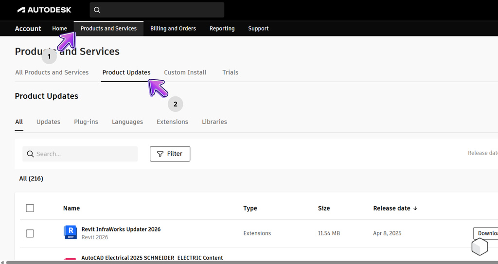Open the Support menu
The width and height of the screenshot is (498, 264).
(258, 29)
